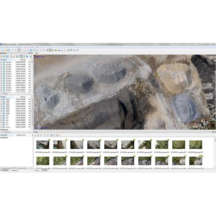
Task: Click the Open project folder icon
Action: pos(5,50)
